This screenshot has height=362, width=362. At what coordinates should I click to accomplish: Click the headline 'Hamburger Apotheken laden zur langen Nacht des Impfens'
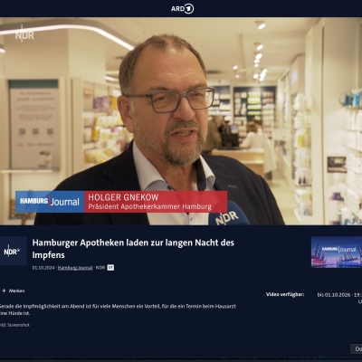point(133,249)
